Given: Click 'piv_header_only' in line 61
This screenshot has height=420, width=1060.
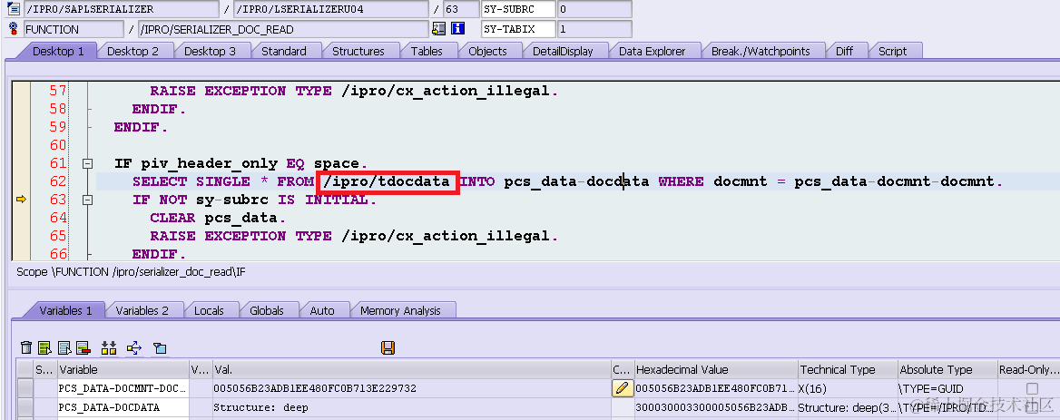Looking at the screenshot, I should pos(209,163).
